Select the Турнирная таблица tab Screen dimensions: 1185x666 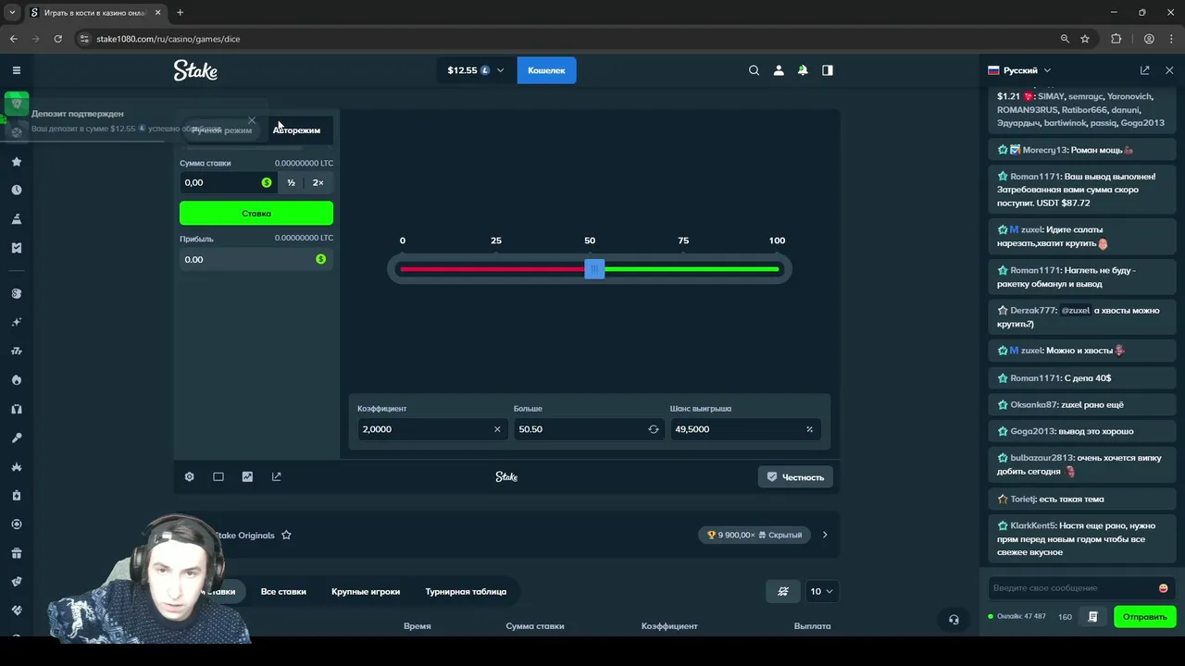[466, 591]
